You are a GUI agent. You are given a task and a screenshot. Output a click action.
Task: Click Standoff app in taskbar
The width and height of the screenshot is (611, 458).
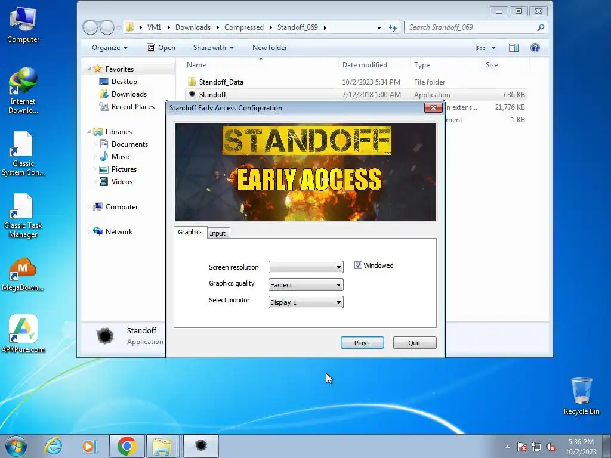pyautogui.click(x=201, y=446)
